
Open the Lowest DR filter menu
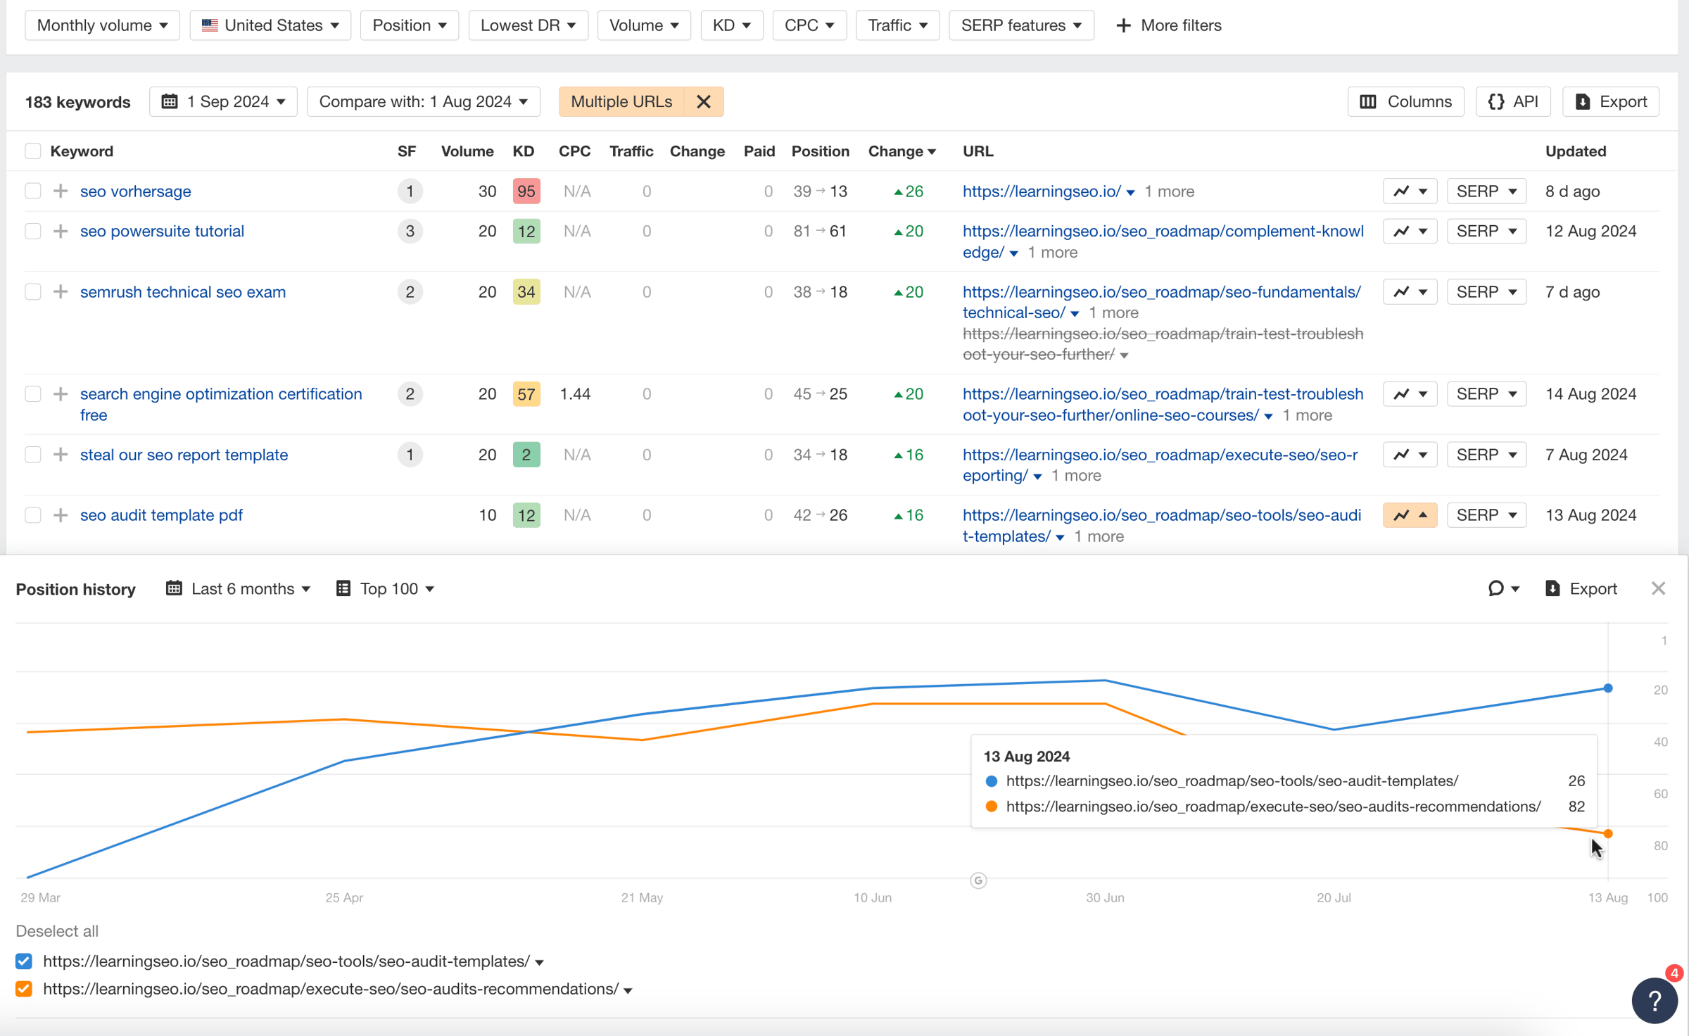click(528, 25)
